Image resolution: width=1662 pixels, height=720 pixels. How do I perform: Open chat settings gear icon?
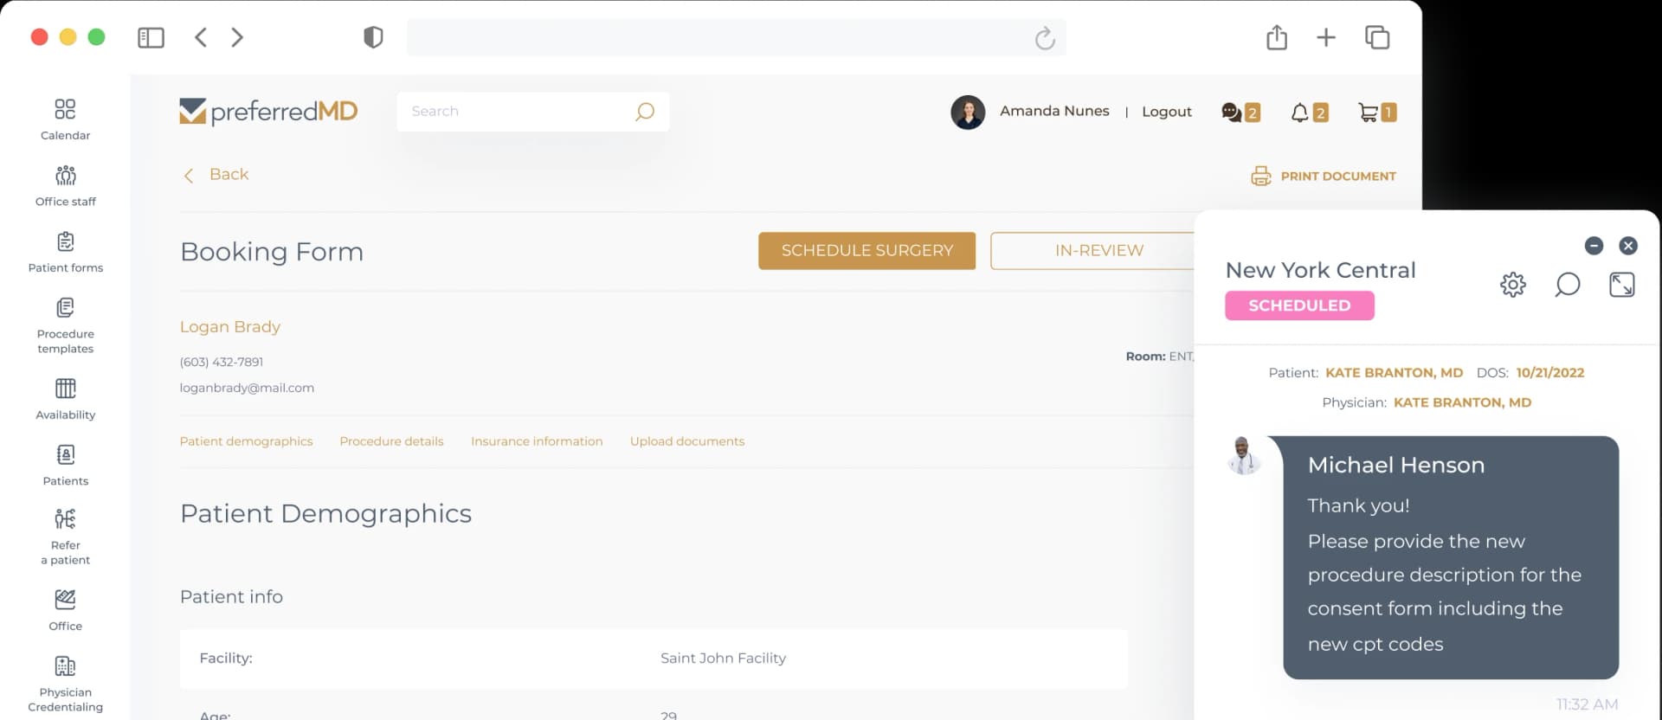(1512, 285)
